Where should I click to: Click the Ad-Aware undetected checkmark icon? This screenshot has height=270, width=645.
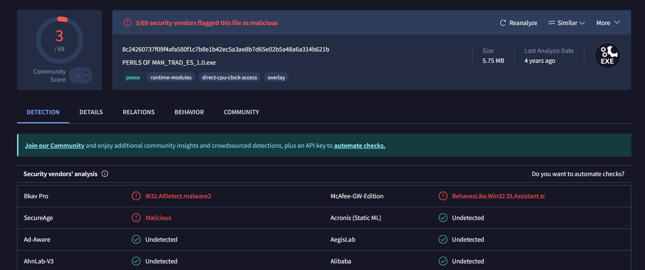[x=136, y=239]
